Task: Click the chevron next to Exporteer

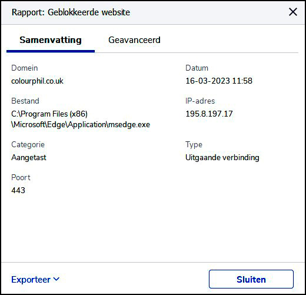Action: 56,279
